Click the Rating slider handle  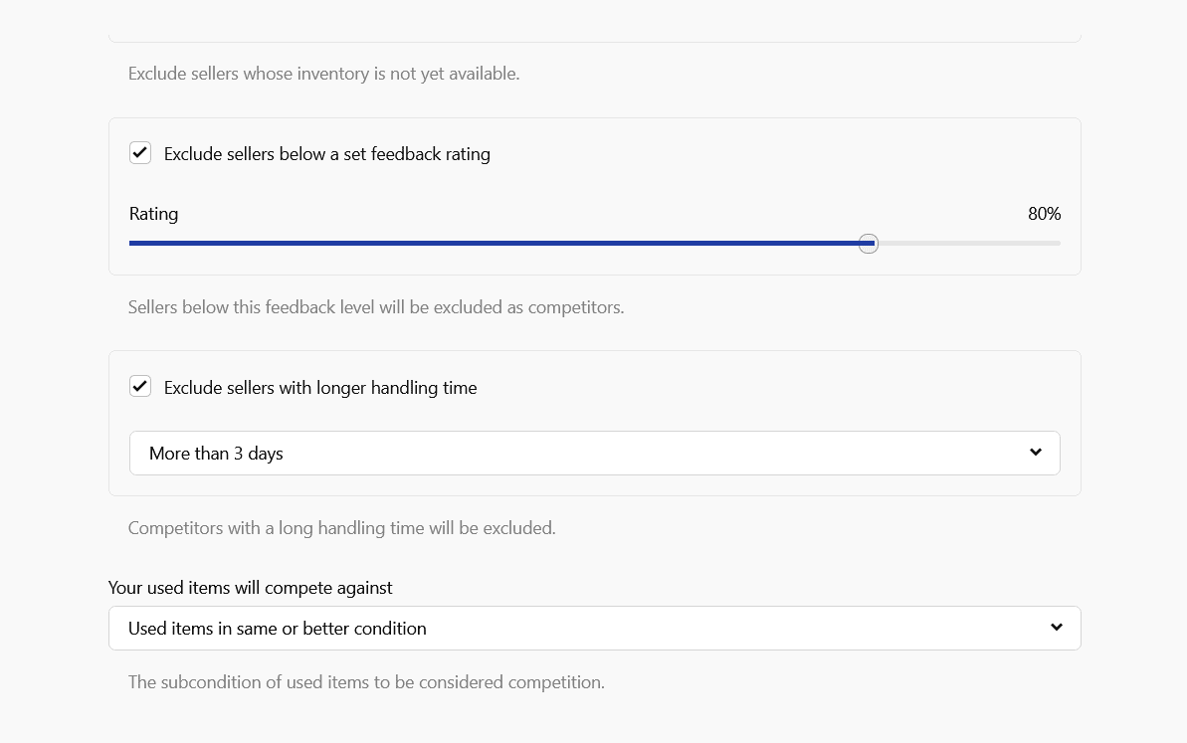click(x=869, y=244)
